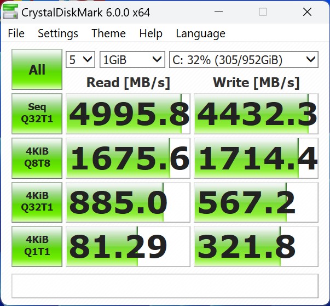This screenshot has width=330, height=306.
Task: Expand the 1GiB test size dropdown
Action: point(132,59)
